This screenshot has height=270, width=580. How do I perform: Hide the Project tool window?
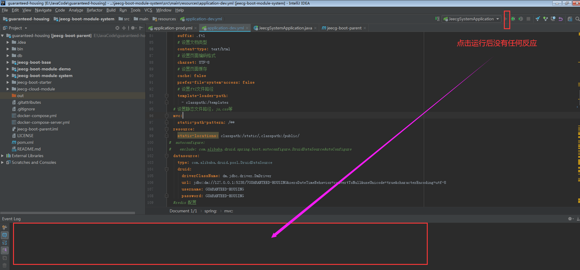point(141,28)
